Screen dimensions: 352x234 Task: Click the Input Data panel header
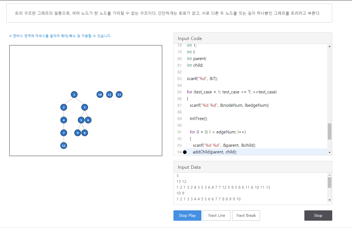[x=253, y=167]
